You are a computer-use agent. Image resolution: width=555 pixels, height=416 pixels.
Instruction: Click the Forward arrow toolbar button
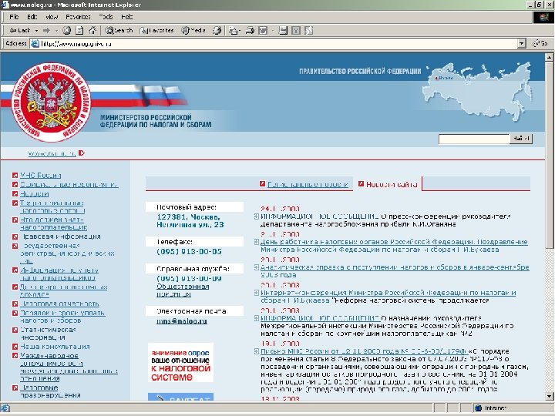click(46, 30)
